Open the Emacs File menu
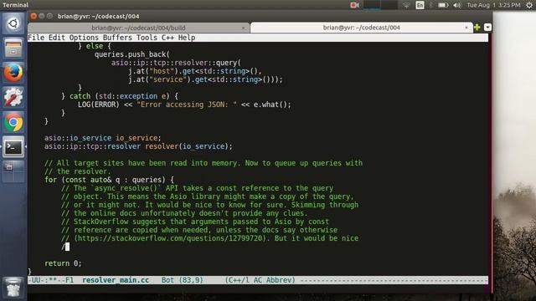Image resolution: width=536 pixels, height=301 pixels. (36, 38)
